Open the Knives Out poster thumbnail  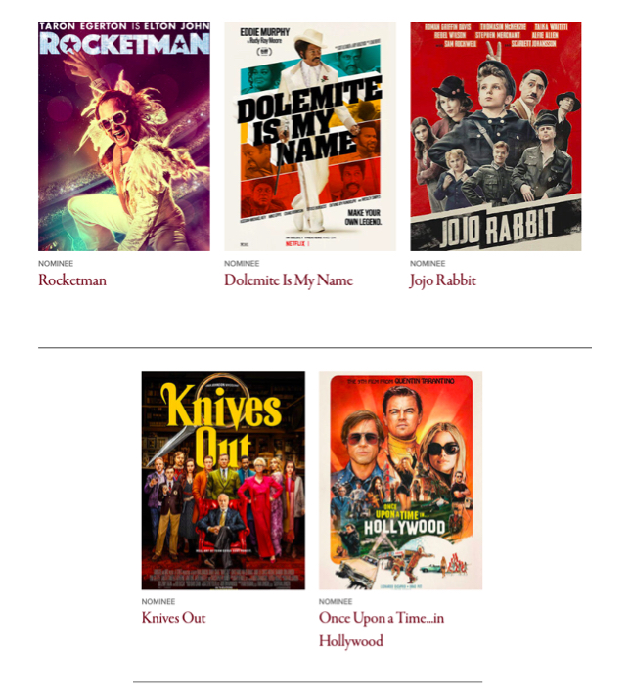click(x=223, y=481)
